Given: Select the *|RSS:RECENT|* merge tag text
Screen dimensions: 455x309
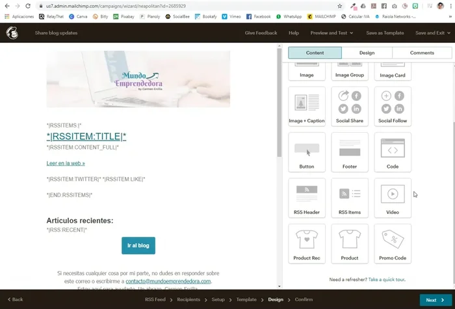Looking at the screenshot, I should point(67,230).
